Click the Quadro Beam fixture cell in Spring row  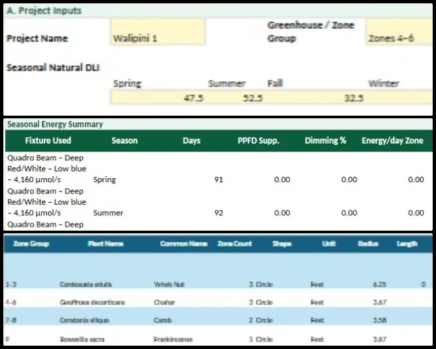(x=47, y=169)
